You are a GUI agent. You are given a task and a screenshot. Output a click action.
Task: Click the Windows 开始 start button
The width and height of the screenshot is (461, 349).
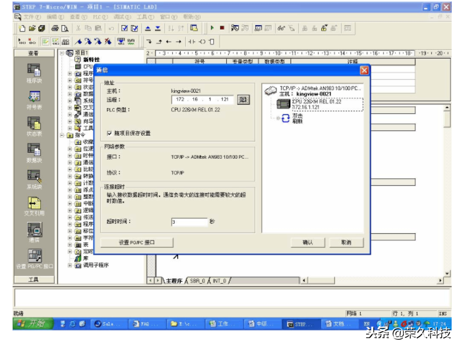pos(32,324)
